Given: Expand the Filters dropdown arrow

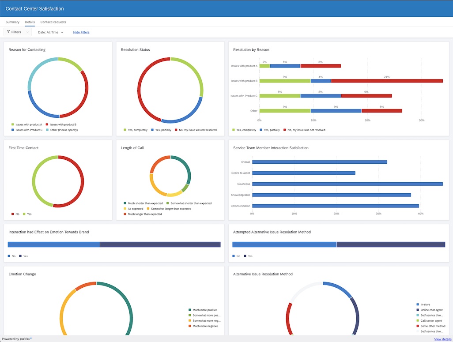Looking at the screenshot, I should pyautogui.click(x=27, y=32).
